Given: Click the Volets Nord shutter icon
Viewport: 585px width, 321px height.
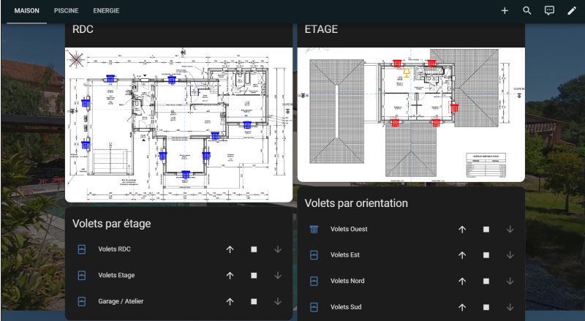Looking at the screenshot, I should click(x=314, y=282).
